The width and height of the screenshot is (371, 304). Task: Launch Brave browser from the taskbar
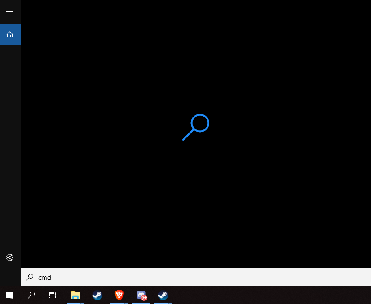coord(119,295)
